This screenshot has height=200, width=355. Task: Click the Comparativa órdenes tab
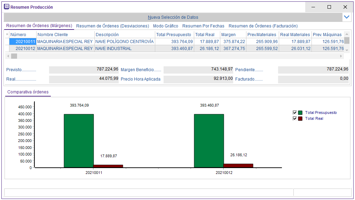point(28,92)
